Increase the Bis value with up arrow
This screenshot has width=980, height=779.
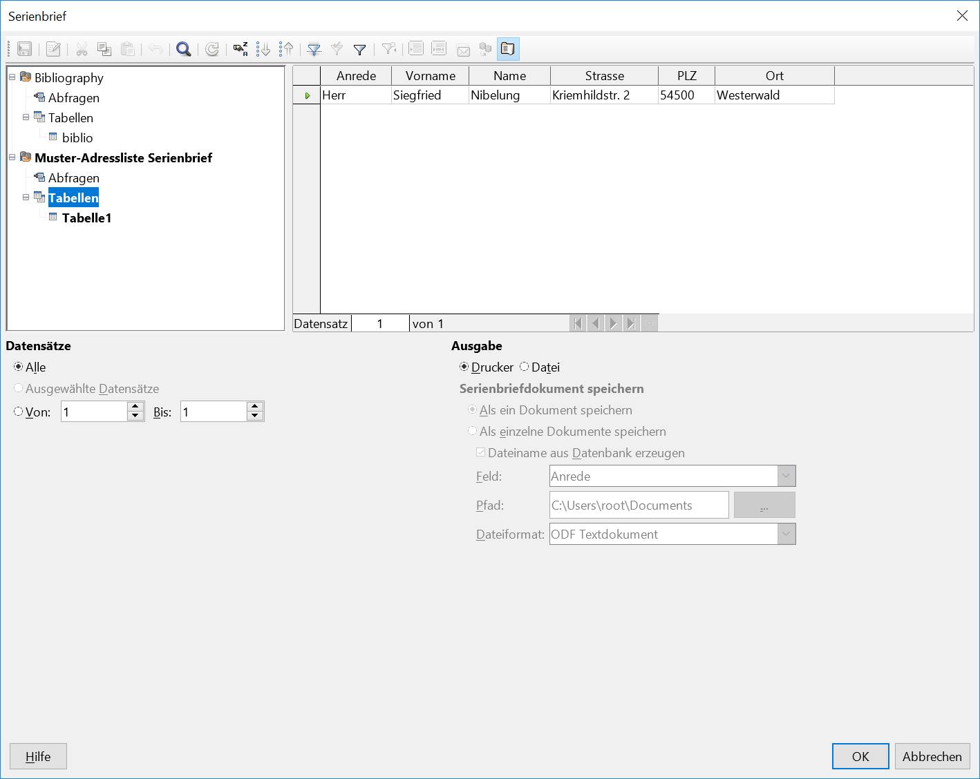click(x=255, y=407)
